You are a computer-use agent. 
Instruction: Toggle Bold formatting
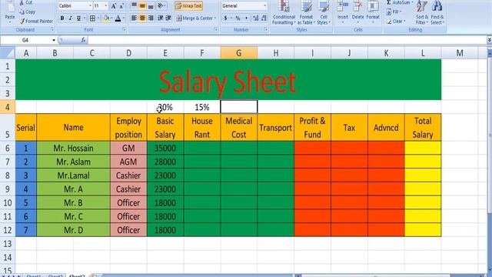(x=62, y=18)
